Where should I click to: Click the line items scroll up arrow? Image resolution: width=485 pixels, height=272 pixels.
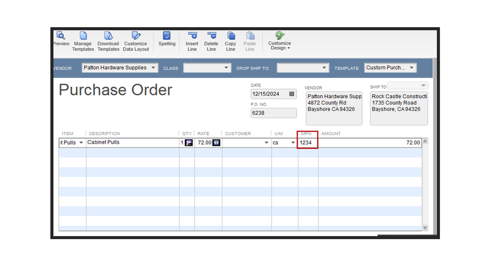tap(425, 141)
